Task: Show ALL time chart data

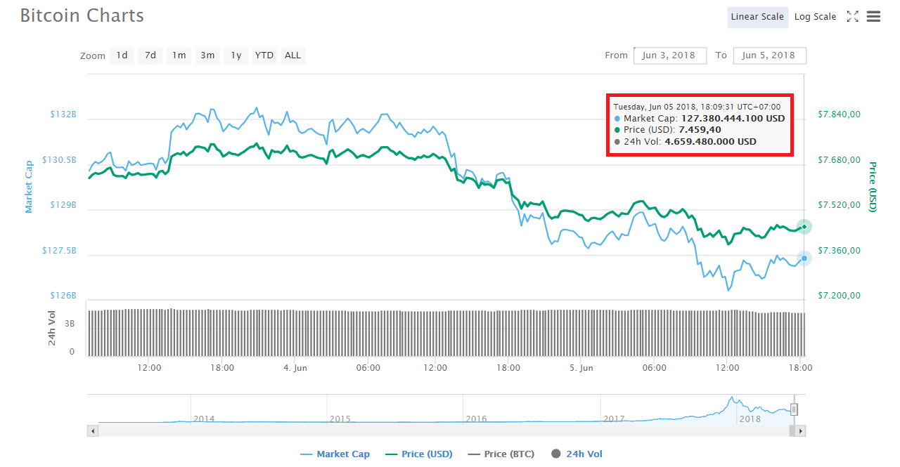Action: pyautogui.click(x=292, y=55)
